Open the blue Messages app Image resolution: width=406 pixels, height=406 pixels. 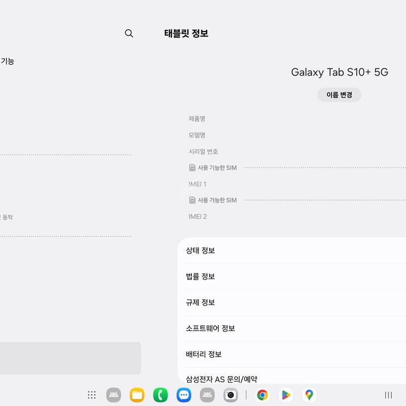184,395
